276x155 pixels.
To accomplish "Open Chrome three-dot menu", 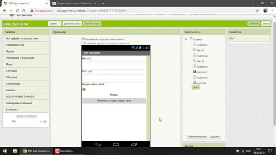I will pyautogui.click(x=272, y=10).
